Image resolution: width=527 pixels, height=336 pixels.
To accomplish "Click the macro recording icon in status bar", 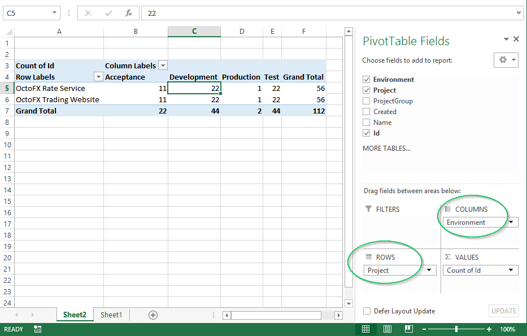I will click(x=37, y=329).
